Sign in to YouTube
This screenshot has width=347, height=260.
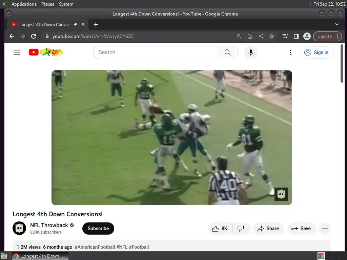click(317, 52)
